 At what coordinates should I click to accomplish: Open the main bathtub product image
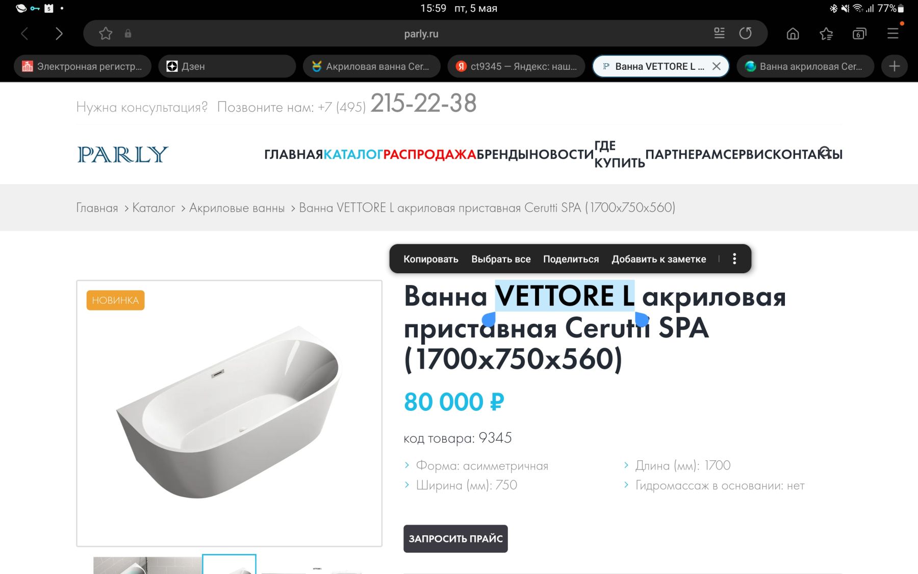[229, 413]
